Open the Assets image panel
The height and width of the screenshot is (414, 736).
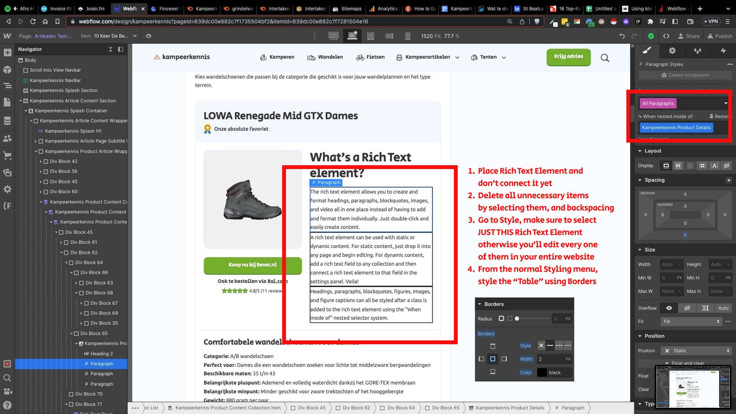(x=7, y=172)
